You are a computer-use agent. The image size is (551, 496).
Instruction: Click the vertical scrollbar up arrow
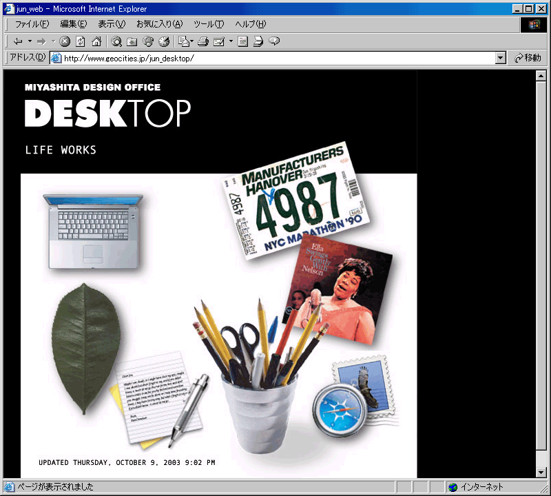(x=541, y=76)
